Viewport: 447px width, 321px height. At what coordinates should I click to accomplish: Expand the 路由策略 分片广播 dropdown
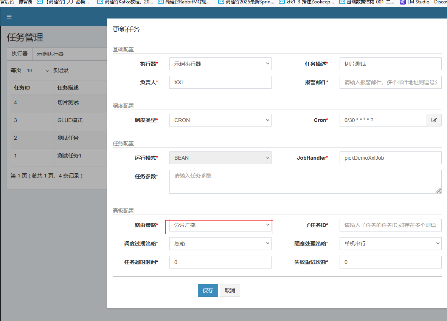220,225
